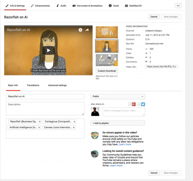Click the raw file name Canneslions2.m4v
193x181 pixels.
(154, 44)
